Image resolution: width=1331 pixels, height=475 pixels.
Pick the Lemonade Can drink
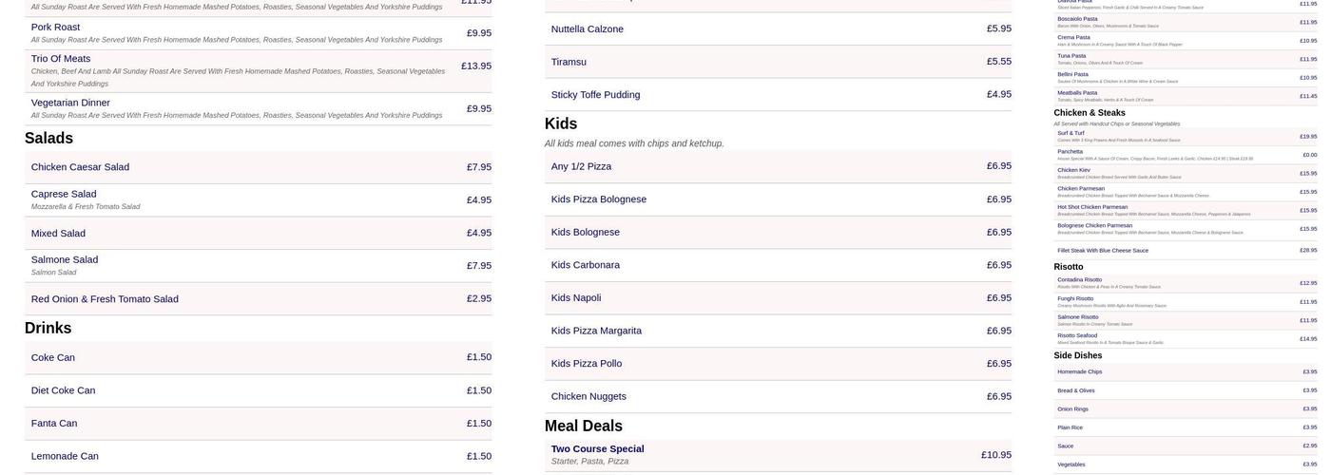(x=65, y=457)
